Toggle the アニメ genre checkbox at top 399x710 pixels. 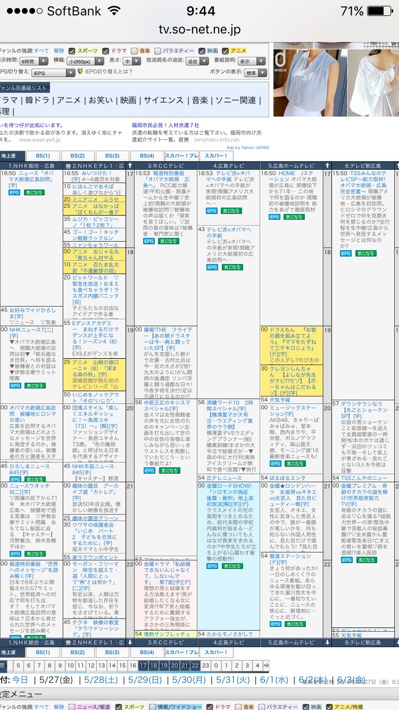click(226, 51)
